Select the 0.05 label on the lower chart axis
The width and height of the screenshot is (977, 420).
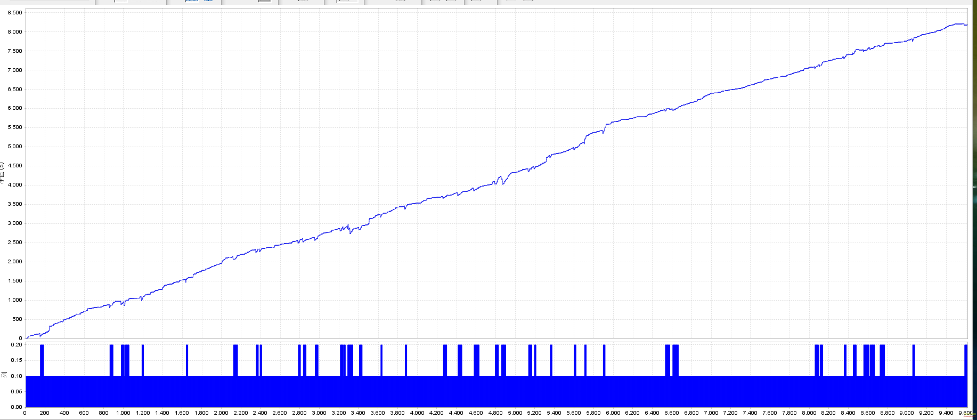(x=17, y=391)
